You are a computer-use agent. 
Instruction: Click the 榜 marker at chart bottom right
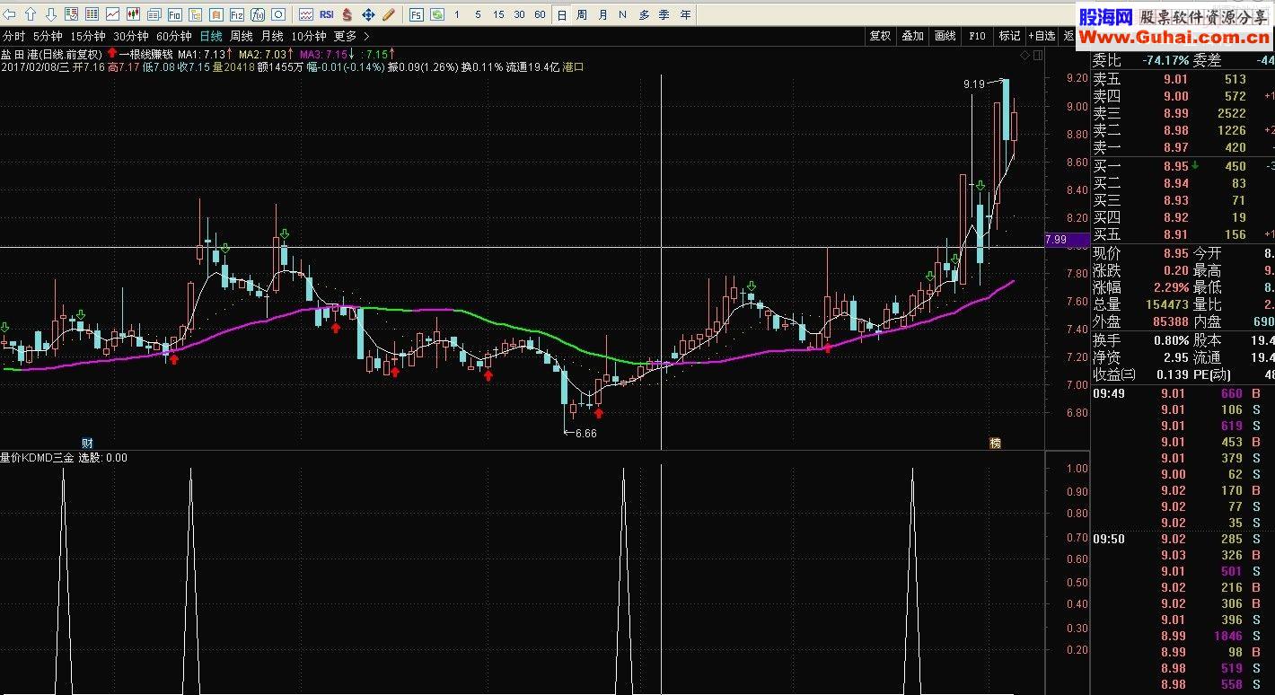tap(995, 443)
